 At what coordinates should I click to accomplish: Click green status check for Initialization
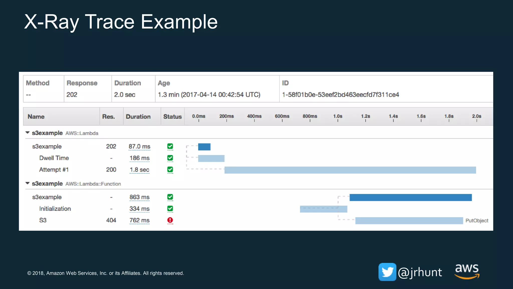tap(170, 209)
